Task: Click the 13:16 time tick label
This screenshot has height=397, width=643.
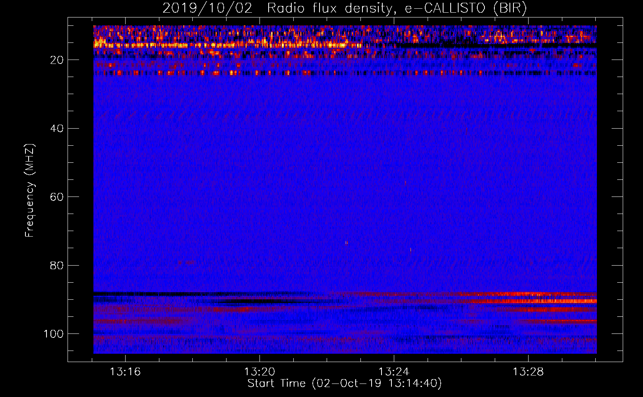Action: tap(126, 372)
